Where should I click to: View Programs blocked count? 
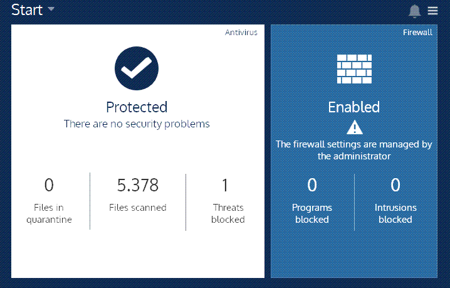pyautogui.click(x=312, y=184)
